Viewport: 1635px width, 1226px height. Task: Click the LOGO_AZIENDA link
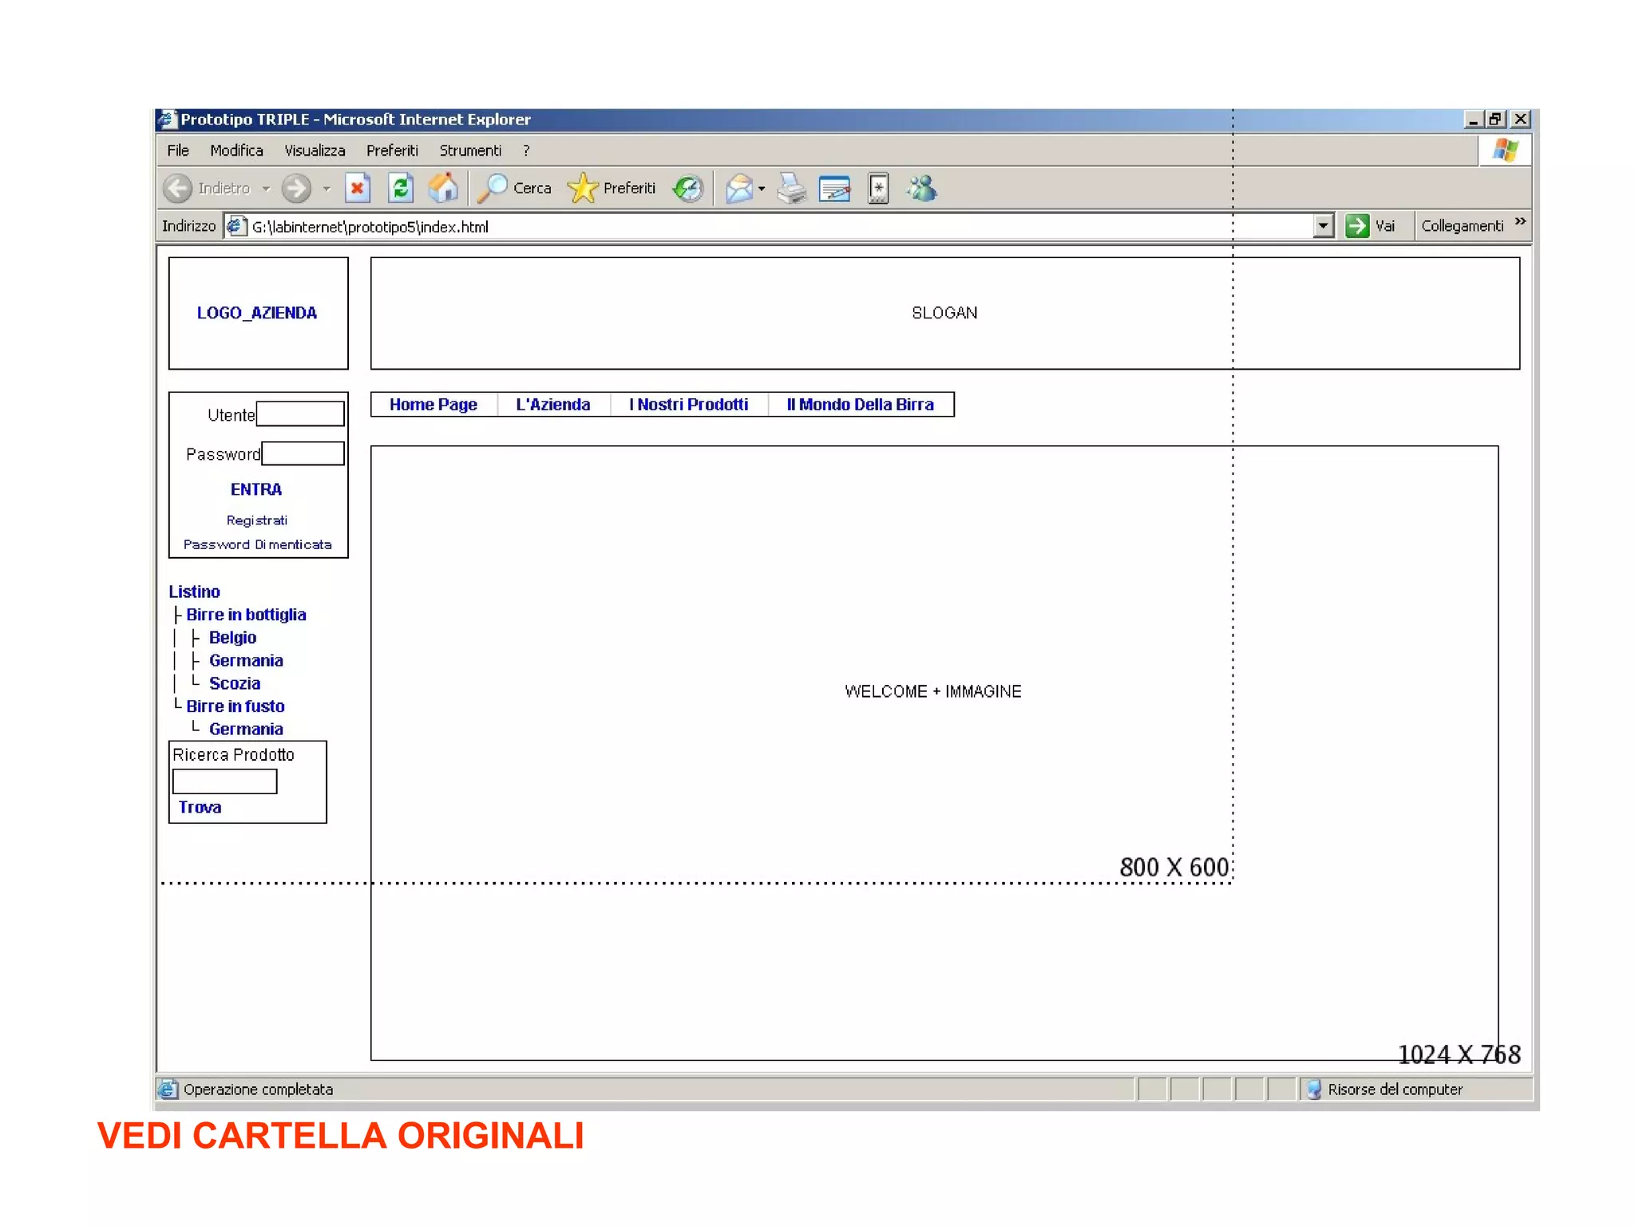tap(257, 313)
